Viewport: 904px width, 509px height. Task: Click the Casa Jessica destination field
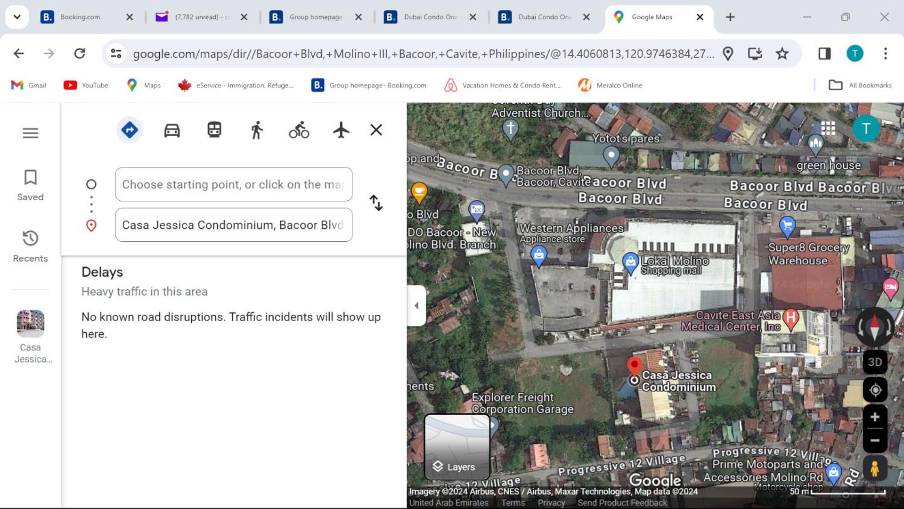[234, 225]
